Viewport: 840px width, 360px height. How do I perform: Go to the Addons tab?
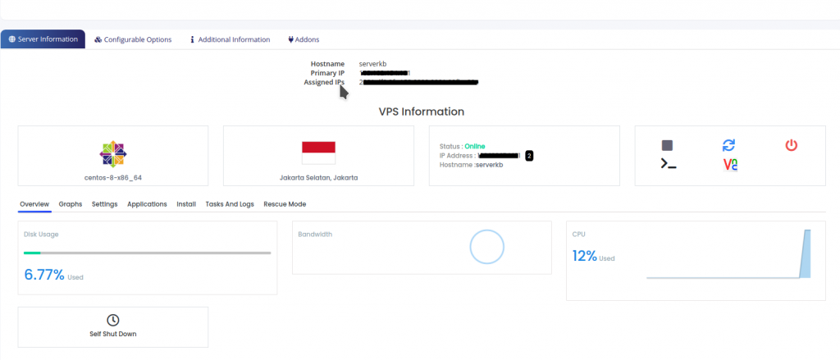tap(304, 39)
